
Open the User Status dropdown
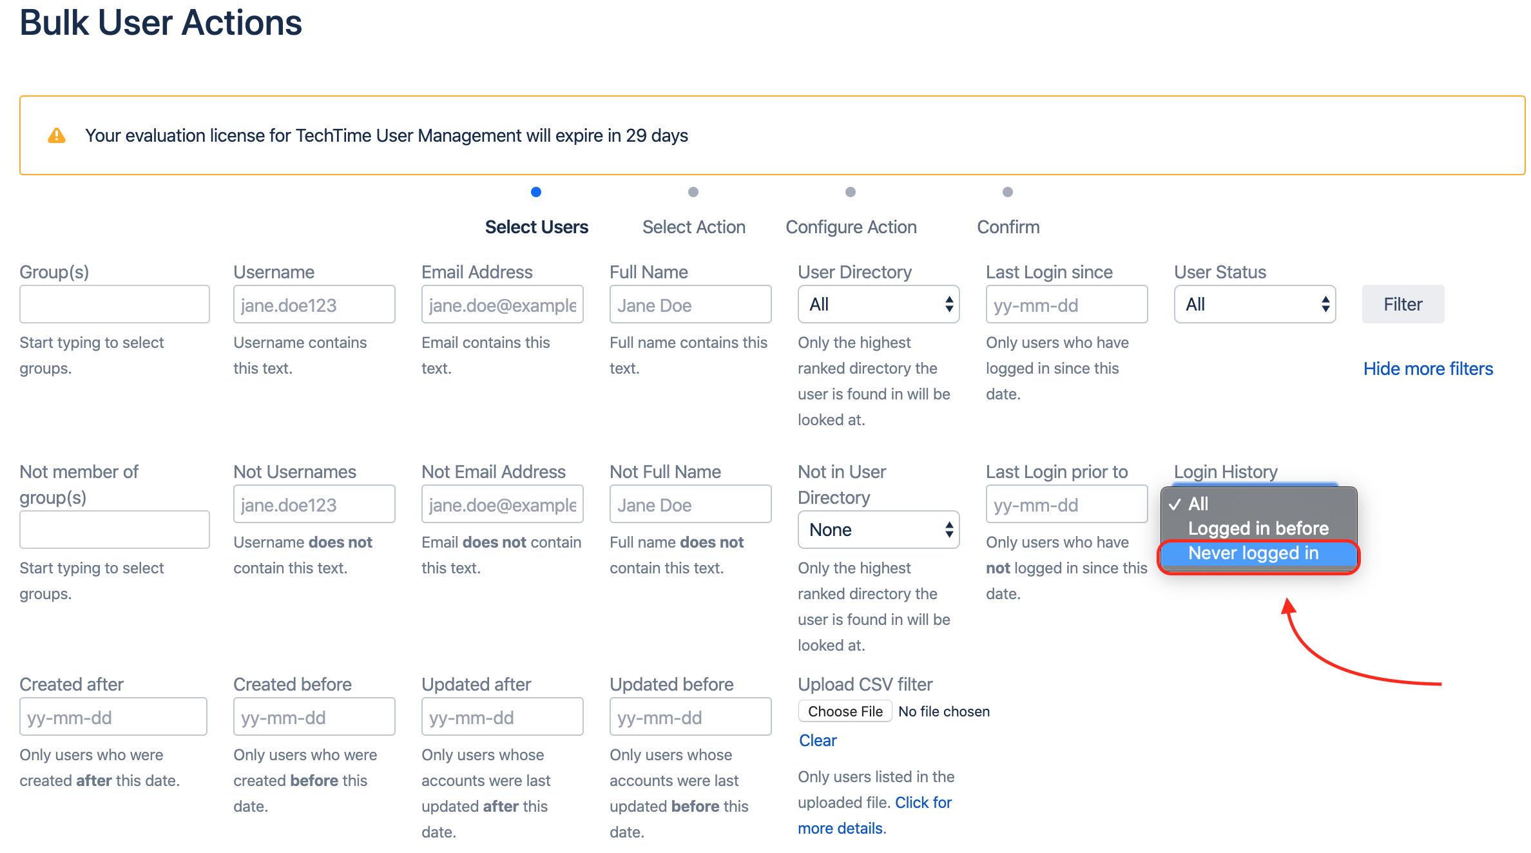pyautogui.click(x=1254, y=303)
